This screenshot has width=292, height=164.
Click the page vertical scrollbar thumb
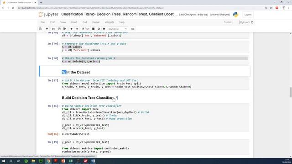tap(290, 92)
